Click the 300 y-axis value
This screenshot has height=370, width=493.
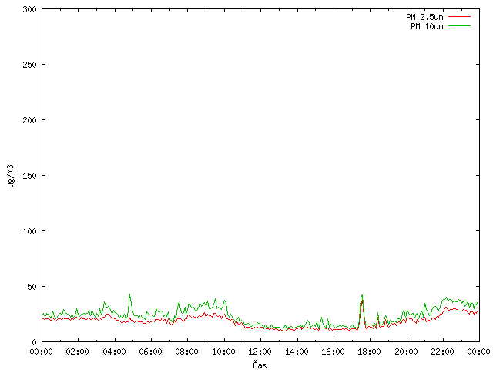pos(29,9)
